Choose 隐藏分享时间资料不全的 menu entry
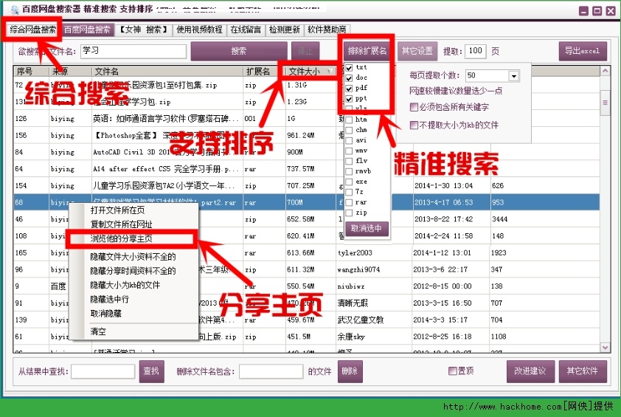Viewport: 621px width, 417px height. (133, 271)
